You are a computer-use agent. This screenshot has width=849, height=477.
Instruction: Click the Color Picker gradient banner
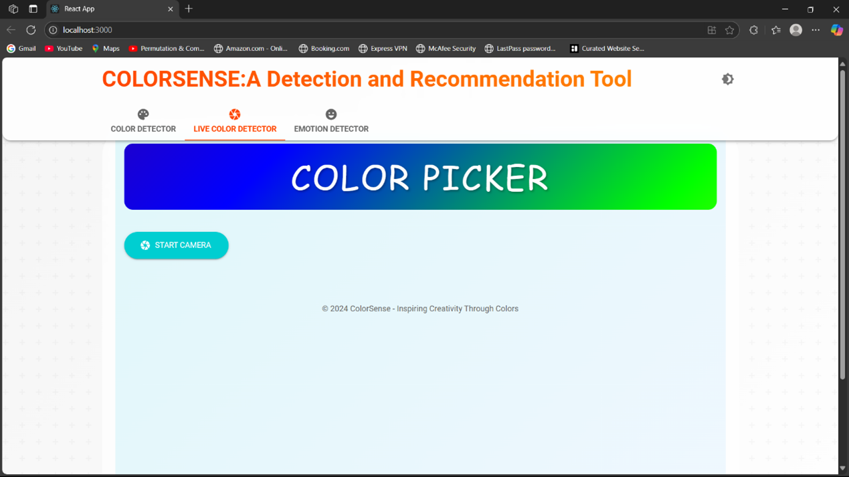pos(420,177)
